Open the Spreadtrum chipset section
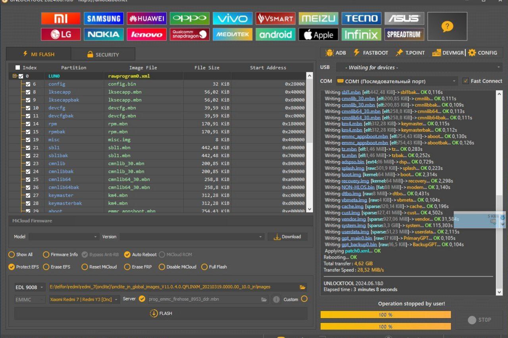This screenshot has height=338, width=508. click(404, 34)
